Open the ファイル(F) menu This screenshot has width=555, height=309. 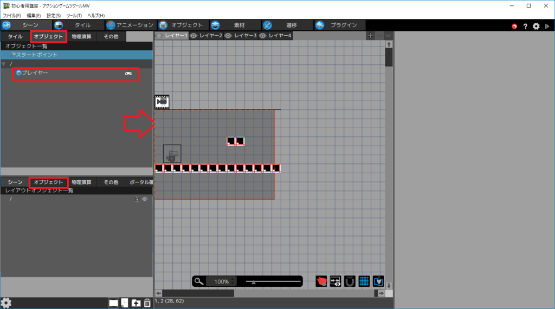(x=12, y=16)
